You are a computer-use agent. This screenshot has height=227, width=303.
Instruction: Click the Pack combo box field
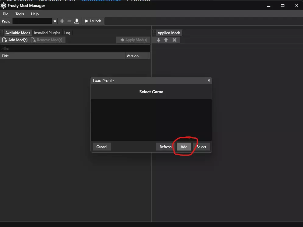35,21
